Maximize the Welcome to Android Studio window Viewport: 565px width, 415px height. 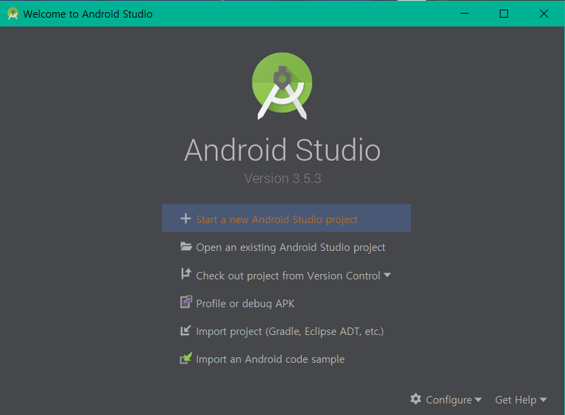[x=504, y=14]
